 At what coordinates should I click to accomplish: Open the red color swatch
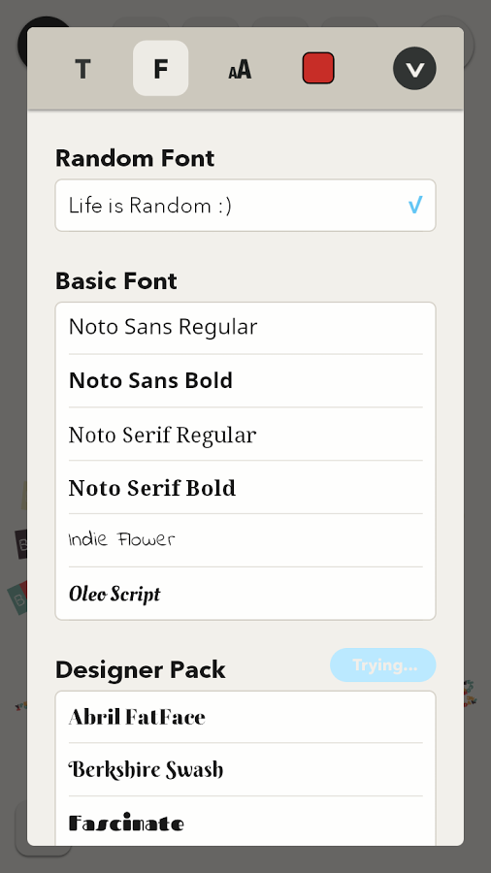pos(318,69)
